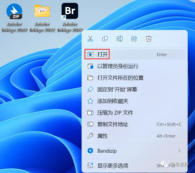Screen dimensions: 195x173
Task: Expand the Bandizip submenu arrow
Action: tap(179, 151)
